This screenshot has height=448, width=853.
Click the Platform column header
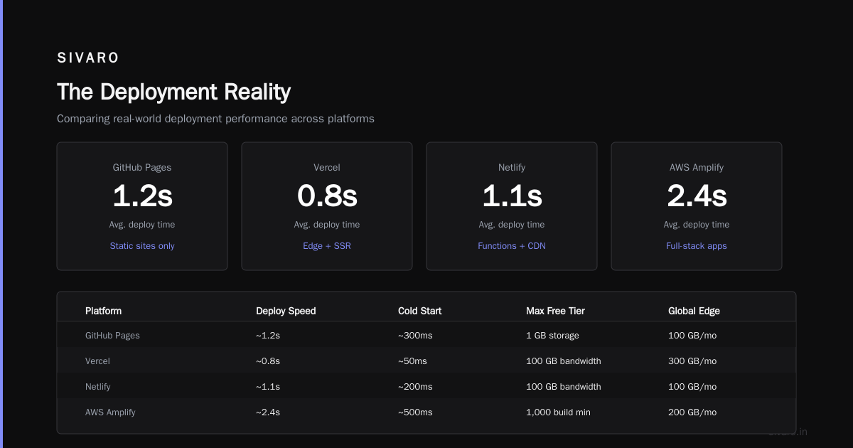103,311
